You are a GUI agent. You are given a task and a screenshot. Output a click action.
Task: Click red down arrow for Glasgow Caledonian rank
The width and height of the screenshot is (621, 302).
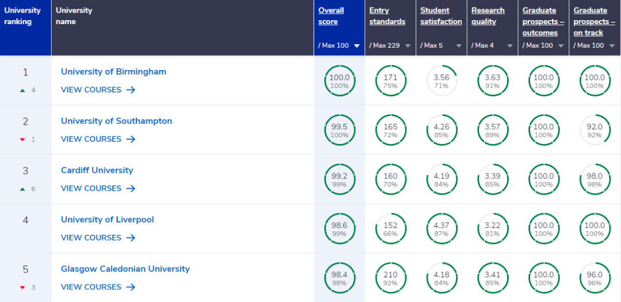point(22,288)
